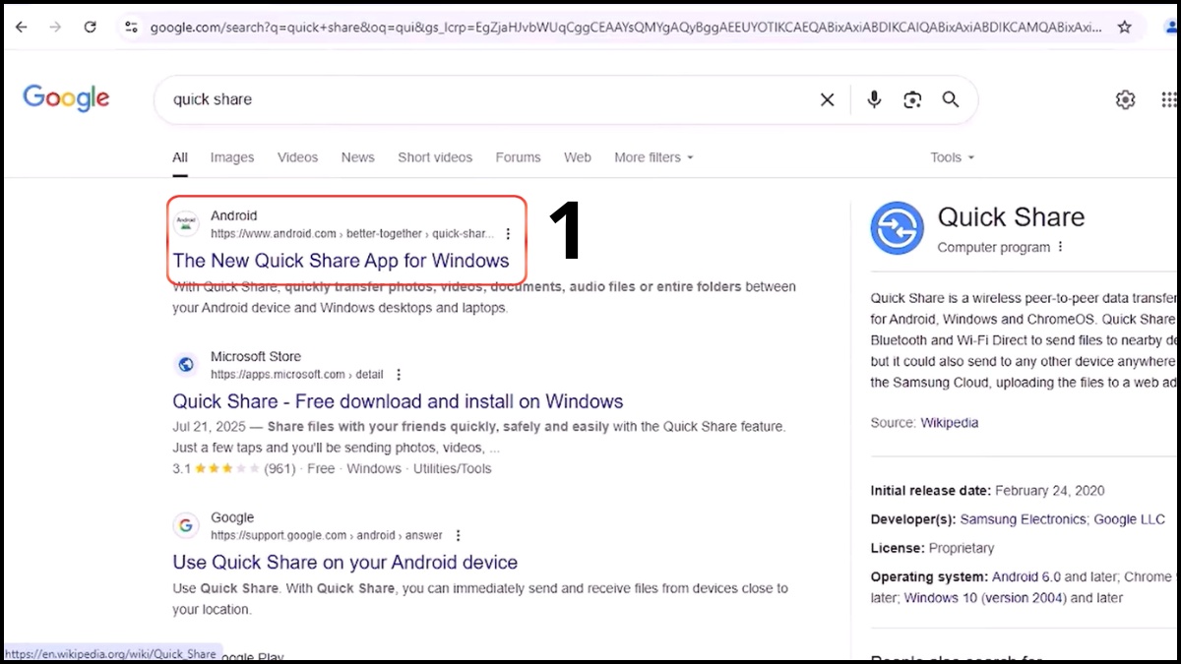This screenshot has width=1181, height=664.
Task: Open three-dot menu for Android result
Action: 508,234
